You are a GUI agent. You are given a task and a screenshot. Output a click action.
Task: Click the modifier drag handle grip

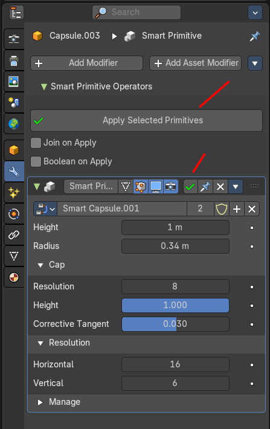pos(254,186)
